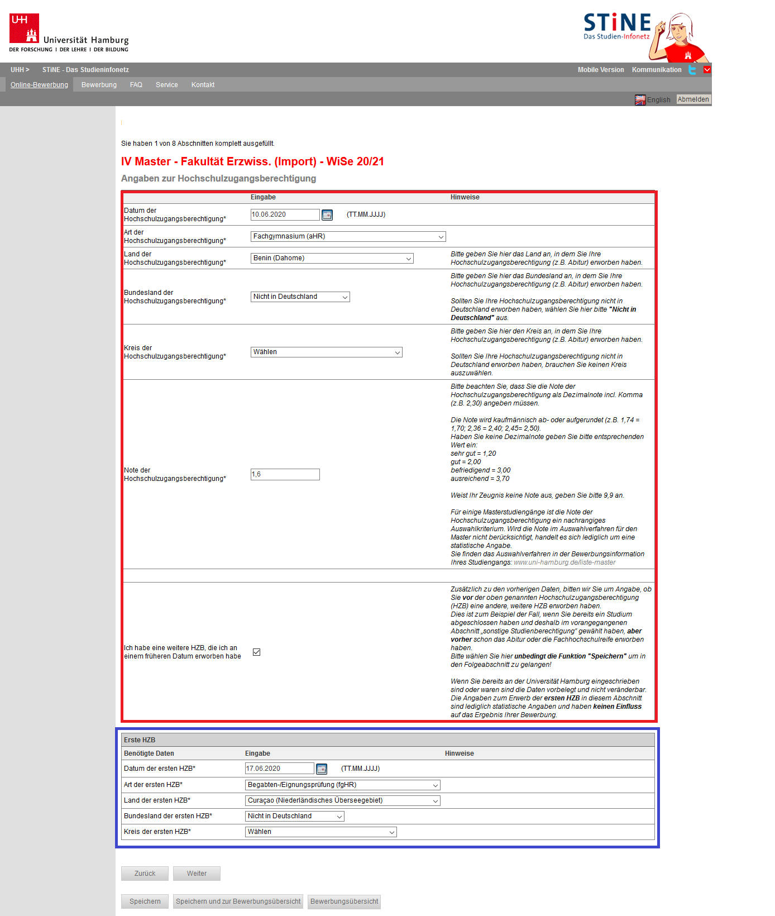775x916 pixels.
Task: Click the Universität Hamburg logo
Action: coord(69,33)
